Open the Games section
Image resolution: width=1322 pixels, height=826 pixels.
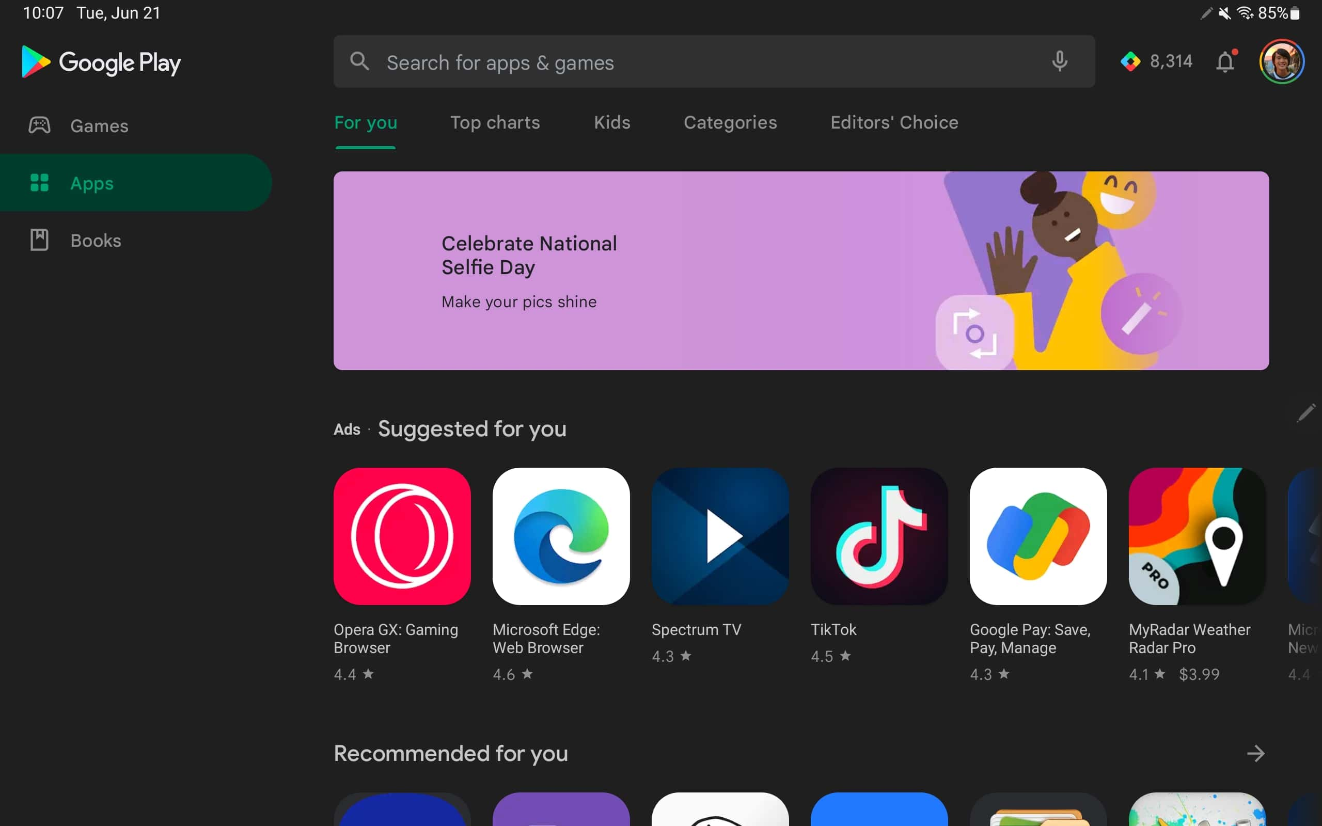[x=98, y=124]
